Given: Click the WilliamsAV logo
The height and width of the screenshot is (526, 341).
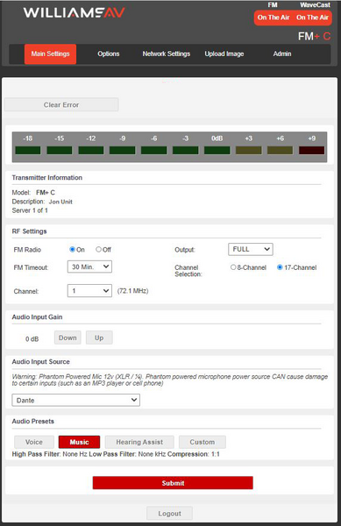Looking at the screenshot, I should point(75,13).
